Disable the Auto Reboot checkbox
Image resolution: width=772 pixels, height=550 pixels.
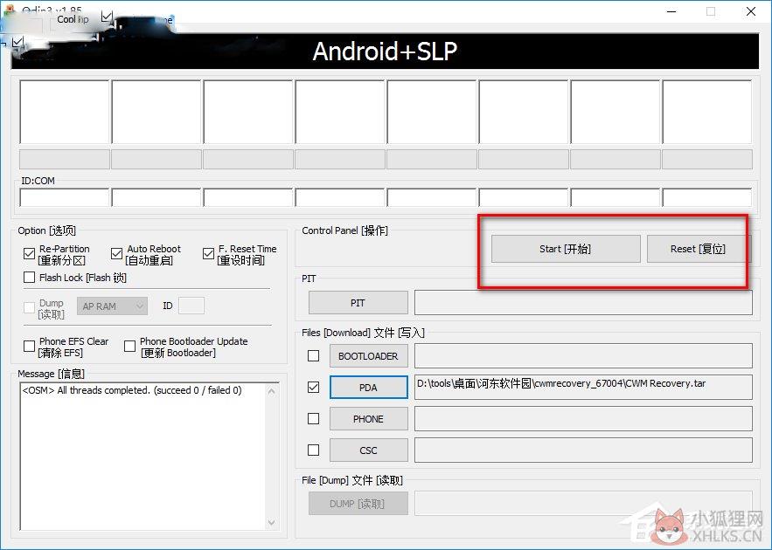(116, 254)
